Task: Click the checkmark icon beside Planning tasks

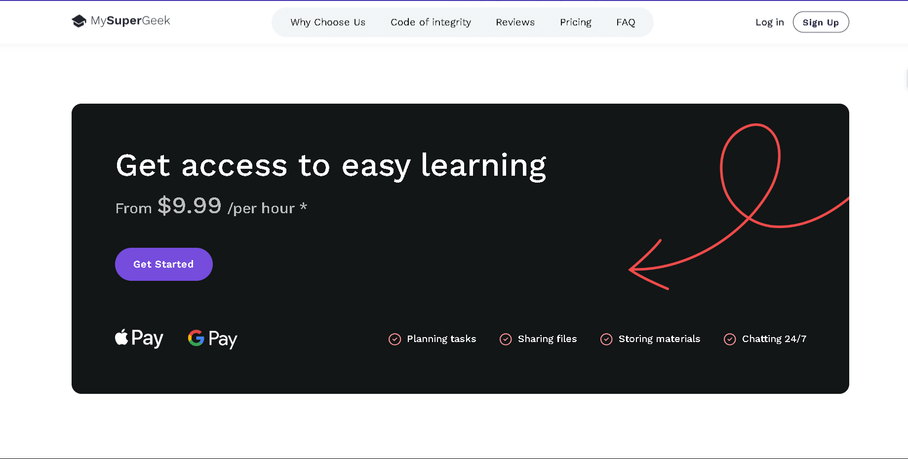Action: tap(395, 339)
